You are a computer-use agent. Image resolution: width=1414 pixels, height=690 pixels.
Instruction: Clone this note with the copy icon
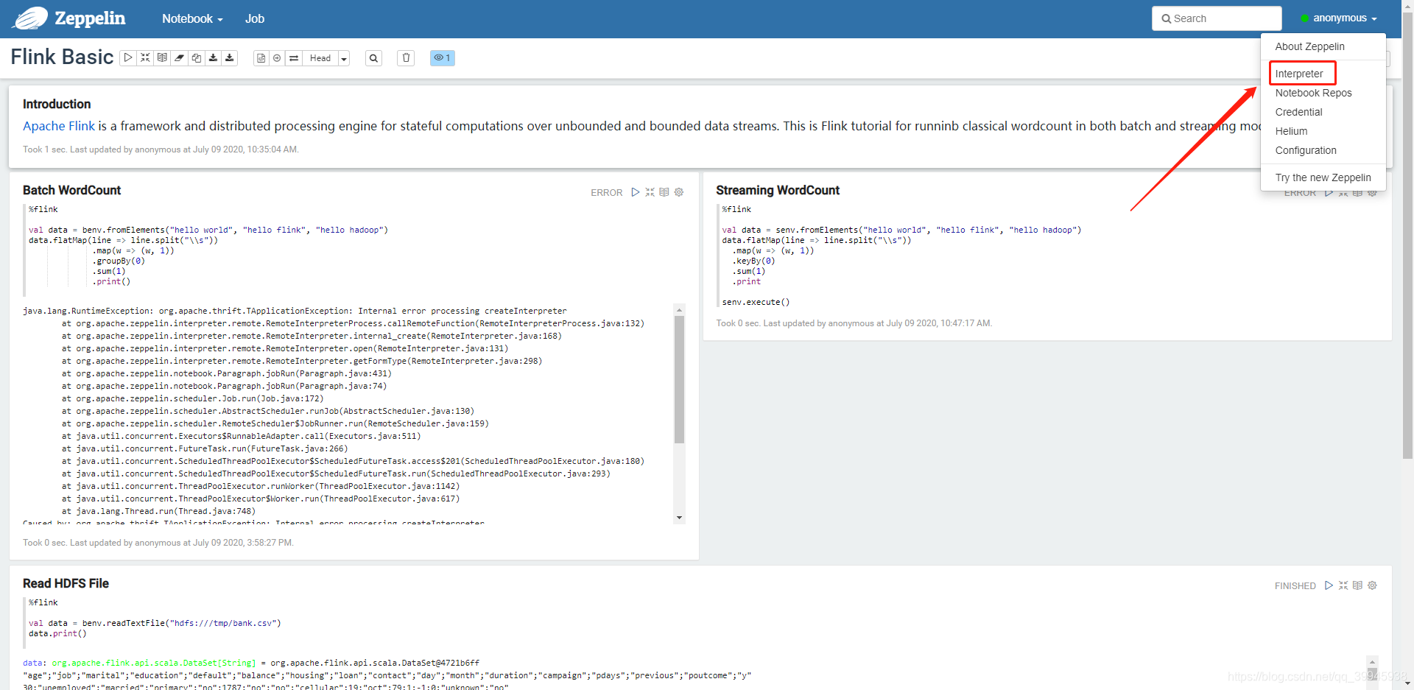[196, 57]
